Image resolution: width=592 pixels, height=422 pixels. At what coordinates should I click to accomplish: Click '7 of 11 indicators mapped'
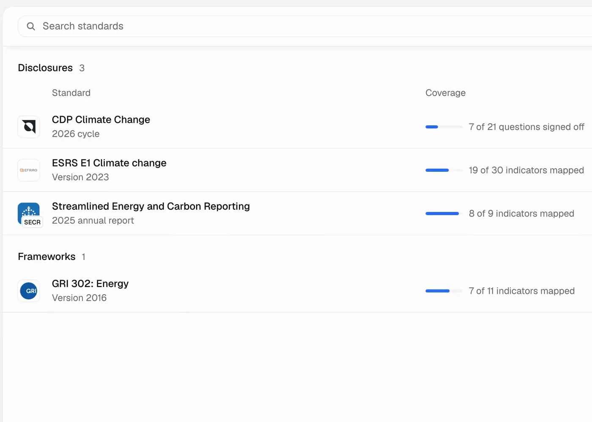pyautogui.click(x=522, y=291)
